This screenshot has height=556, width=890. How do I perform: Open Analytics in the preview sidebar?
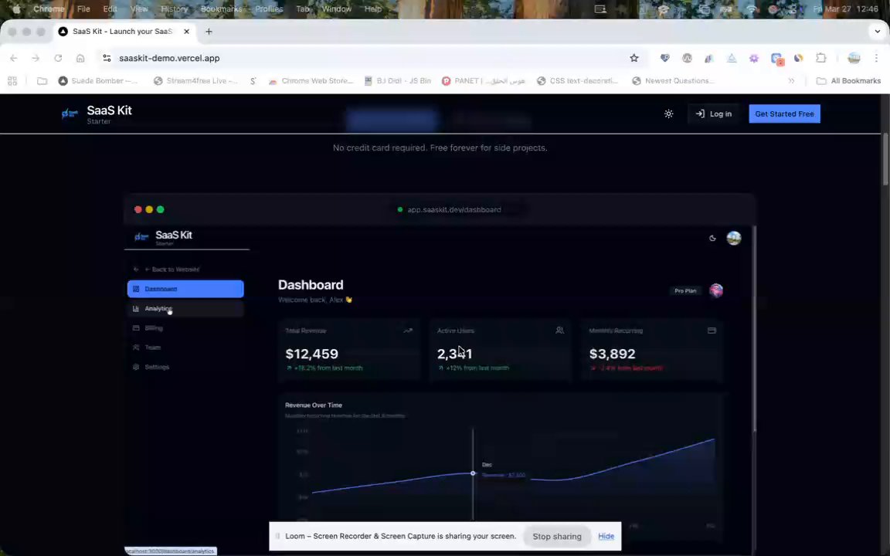coord(185,309)
